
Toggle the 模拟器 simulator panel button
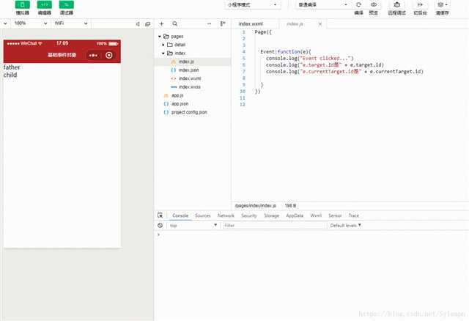[23, 5]
